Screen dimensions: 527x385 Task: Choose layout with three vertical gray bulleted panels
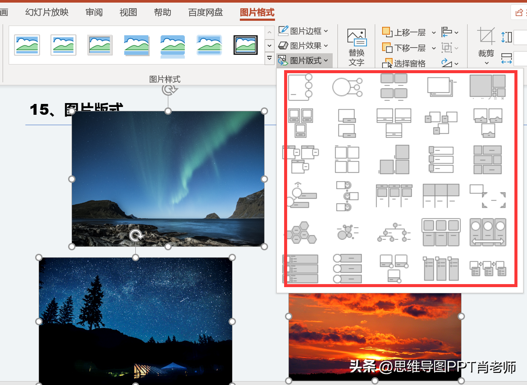tap(441, 269)
